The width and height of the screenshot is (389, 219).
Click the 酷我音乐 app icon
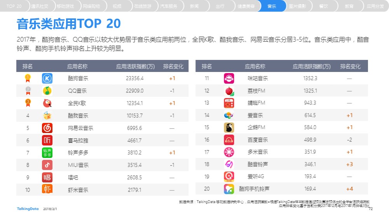coord(47,116)
